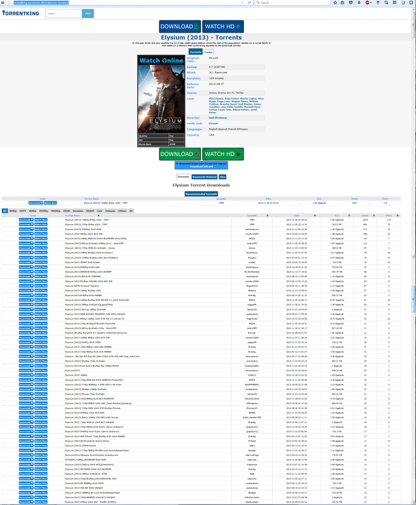
Task: Sort torrents by Date column arrow
Action: tap(315, 215)
